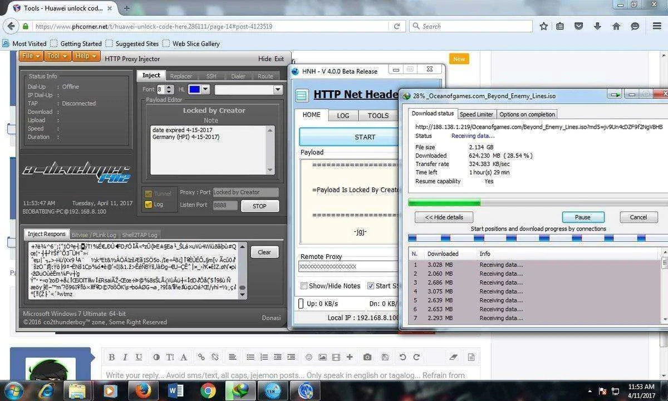668x401 pixels.
Task: Click text alignment icon in reply editor
Action: coord(232,357)
